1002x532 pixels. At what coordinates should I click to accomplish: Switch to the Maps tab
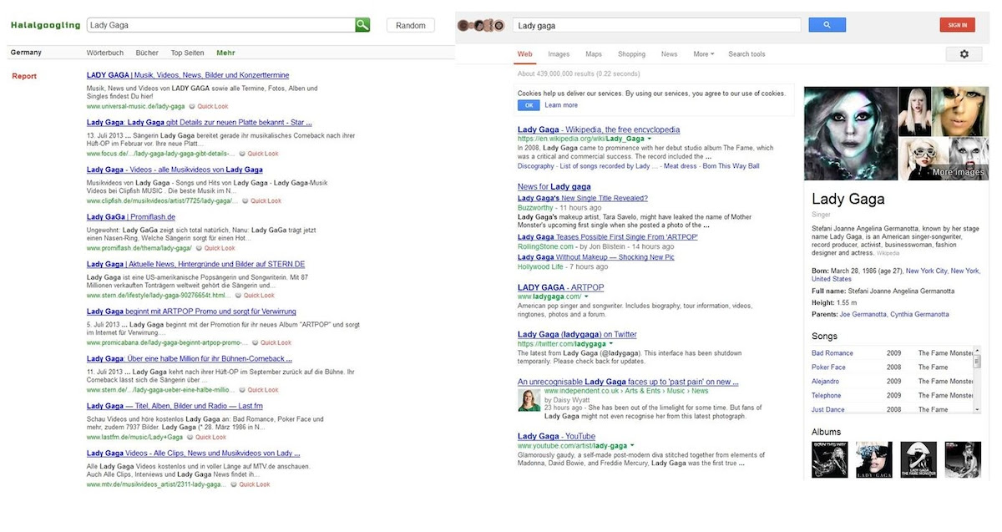tap(594, 54)
